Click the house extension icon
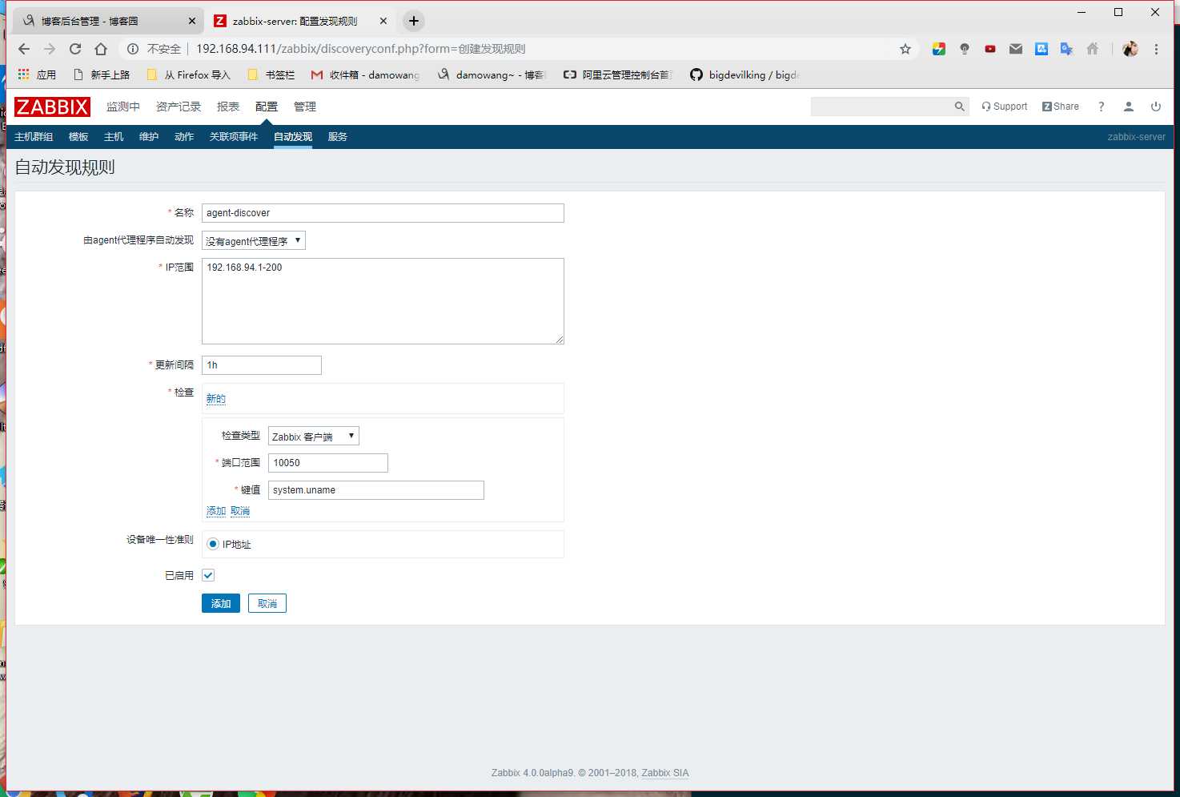The width and height of the screenshot is (1180, 797). pyautogui.click(x=1093, y=49)
